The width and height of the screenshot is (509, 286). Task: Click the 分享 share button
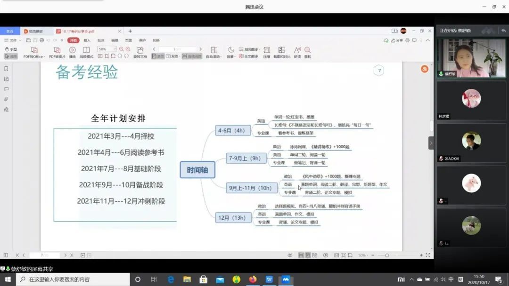(x=397, y=40)
